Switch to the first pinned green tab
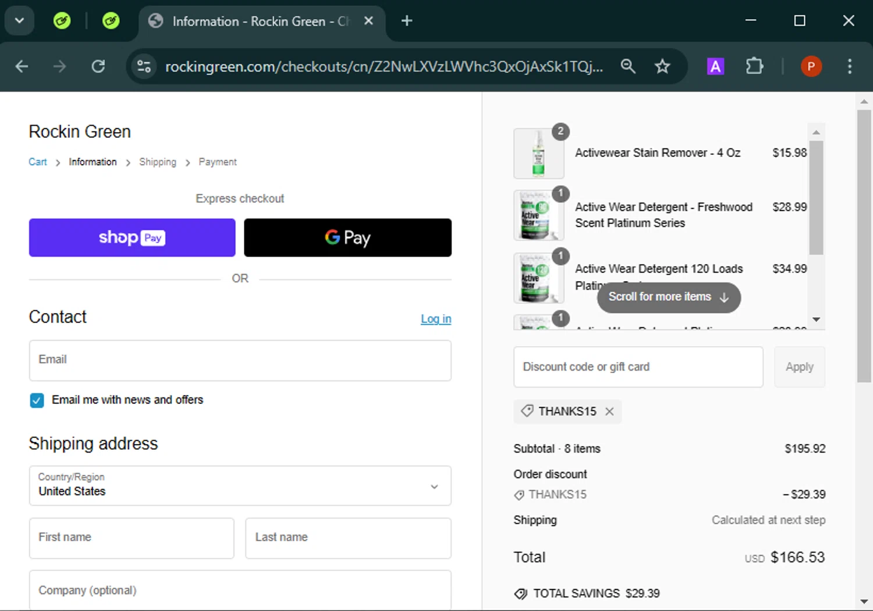The image size is (873, 611). pyautogui.click(x=62, y=21)
